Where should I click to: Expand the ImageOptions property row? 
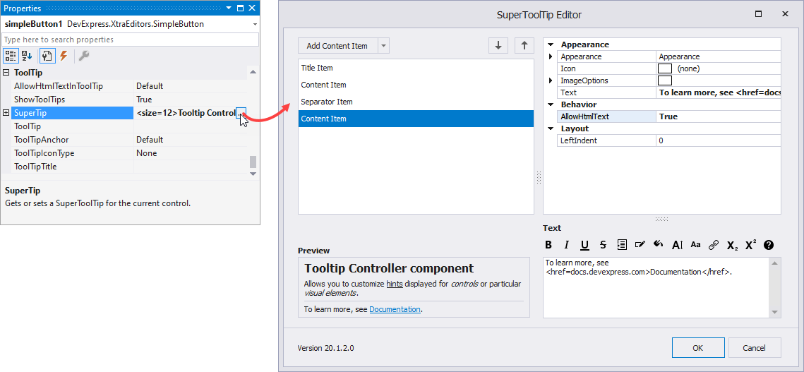click(551, 80)
